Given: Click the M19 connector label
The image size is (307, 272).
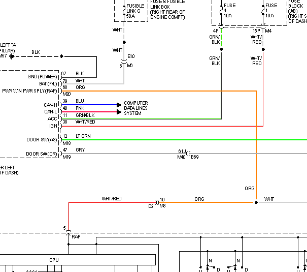Looking at the screenshot, I should [66, 157].
